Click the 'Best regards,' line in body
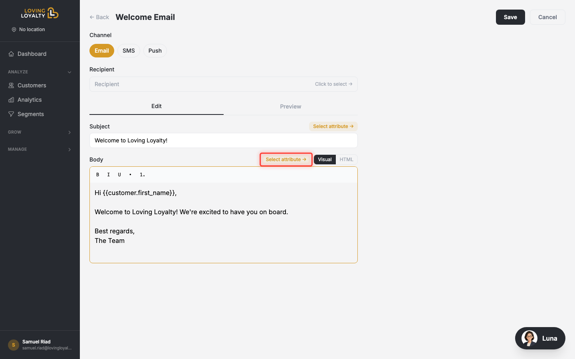This screenshot has width=575, height=359. tap(115, 231)
